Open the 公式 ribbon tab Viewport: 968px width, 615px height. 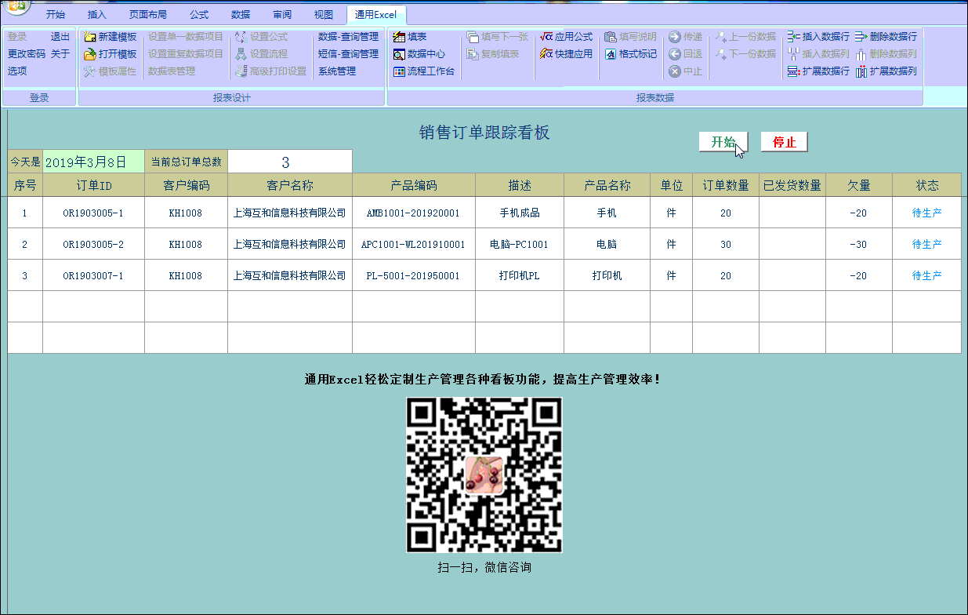click(x=199, y=15)
